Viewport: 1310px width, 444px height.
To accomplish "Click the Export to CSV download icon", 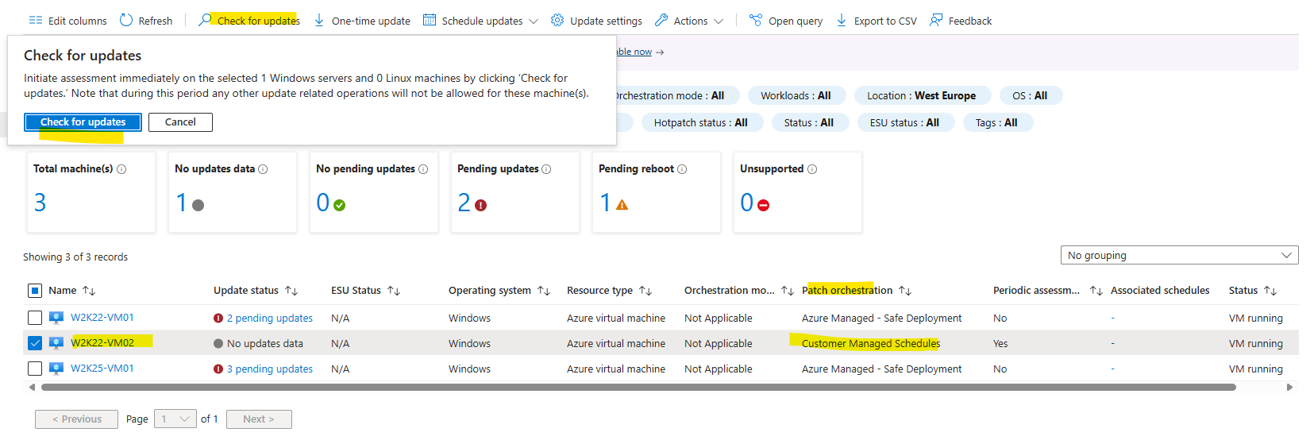I will pos(842,21).
